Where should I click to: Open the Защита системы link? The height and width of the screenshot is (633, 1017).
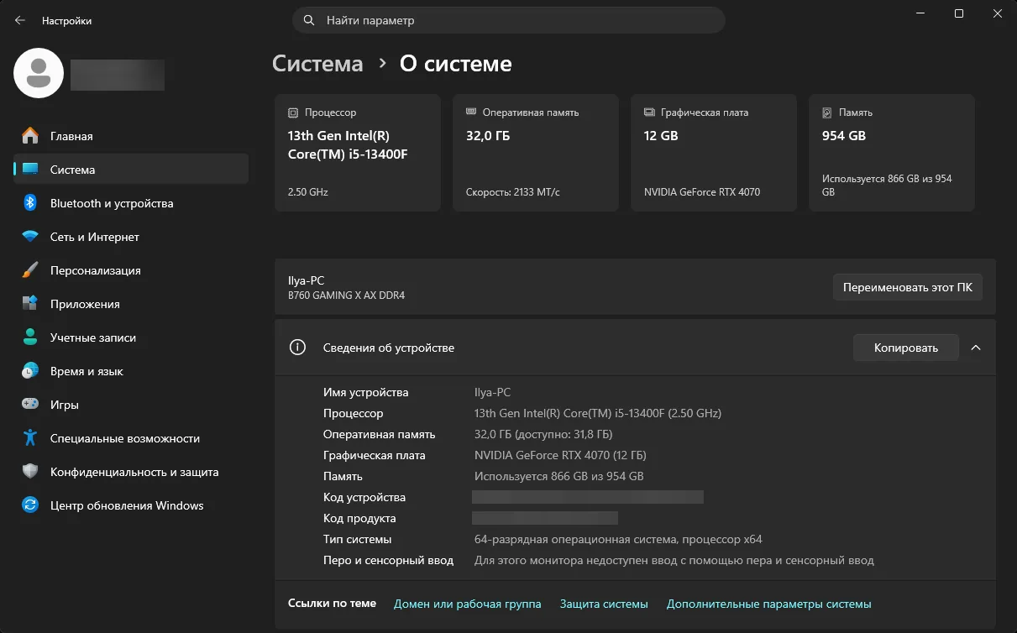point(604,604)
